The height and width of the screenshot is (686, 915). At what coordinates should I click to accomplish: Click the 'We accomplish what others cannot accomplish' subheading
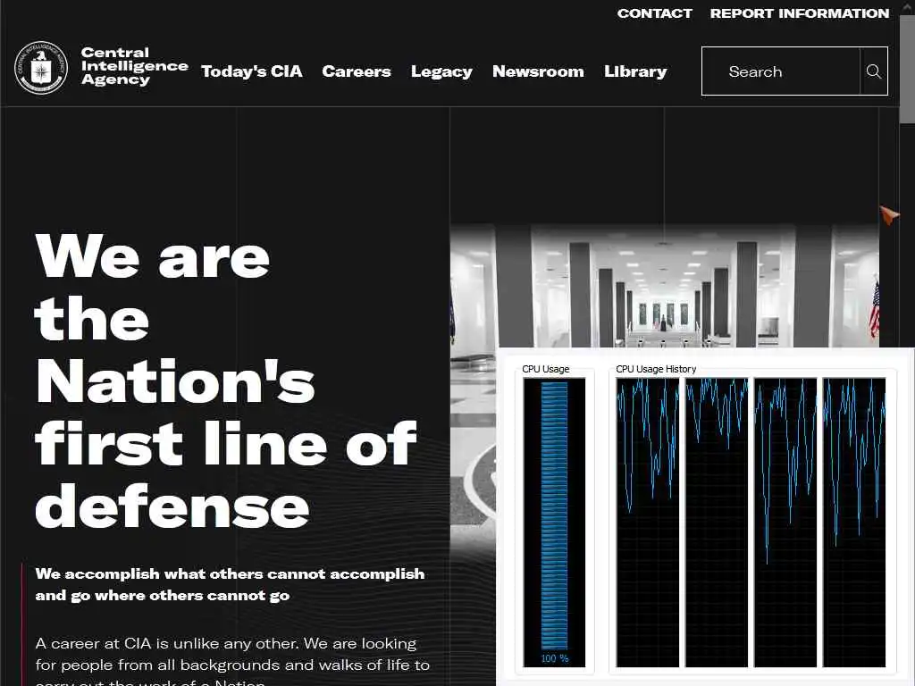(230, 584)
